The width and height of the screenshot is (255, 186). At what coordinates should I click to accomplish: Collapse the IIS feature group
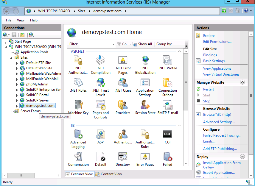pyautogui.click(x=179, y=126)
